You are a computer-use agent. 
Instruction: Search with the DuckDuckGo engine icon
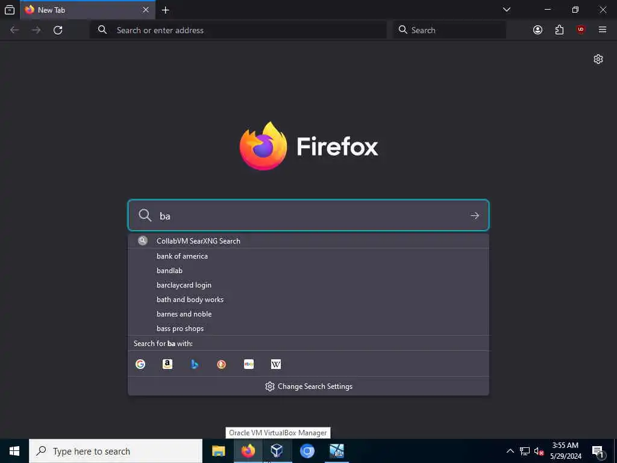(222, 364)
